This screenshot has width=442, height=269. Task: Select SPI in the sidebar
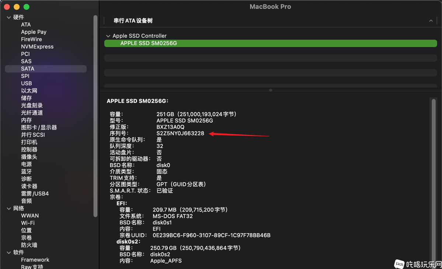[25, 76]
